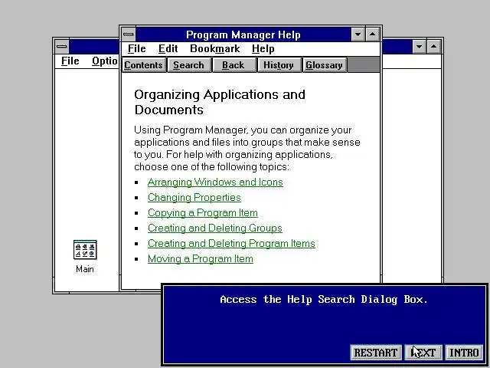Follow Arranging Windows and Icons link
Screen dimensions: 490x368
tap(215, 182)
